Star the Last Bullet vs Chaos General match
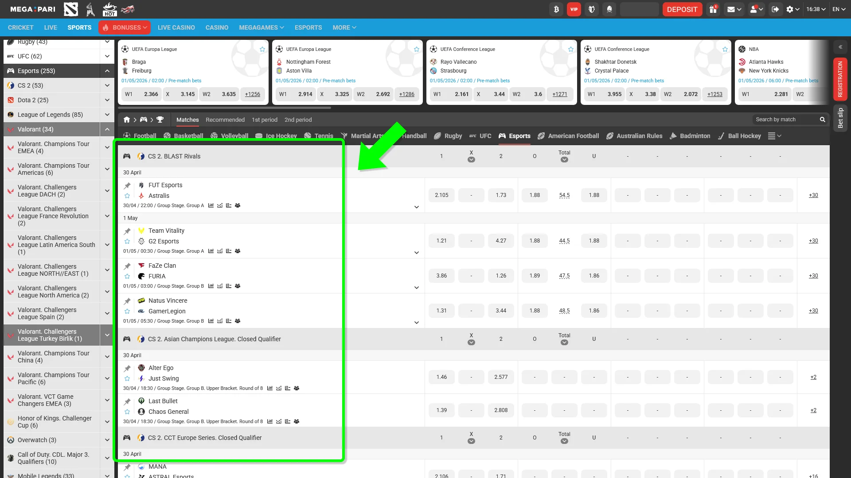851x478 pixels. [127, 412]
